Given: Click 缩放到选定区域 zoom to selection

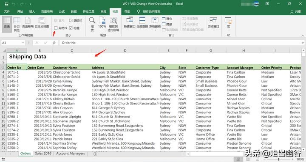Looking at the screenshot, I should pos(113,24).
